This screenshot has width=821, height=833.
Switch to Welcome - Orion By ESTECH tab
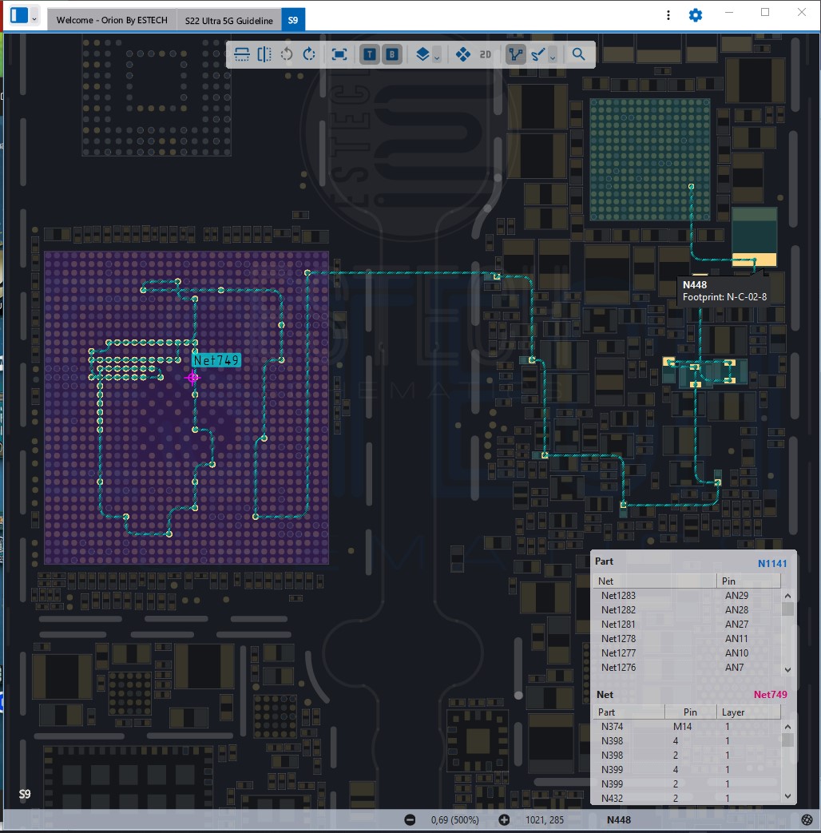(x=112, y=20)
